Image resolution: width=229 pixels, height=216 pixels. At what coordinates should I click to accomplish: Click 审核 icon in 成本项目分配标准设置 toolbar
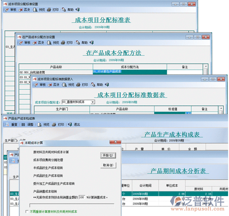point(7,10)
